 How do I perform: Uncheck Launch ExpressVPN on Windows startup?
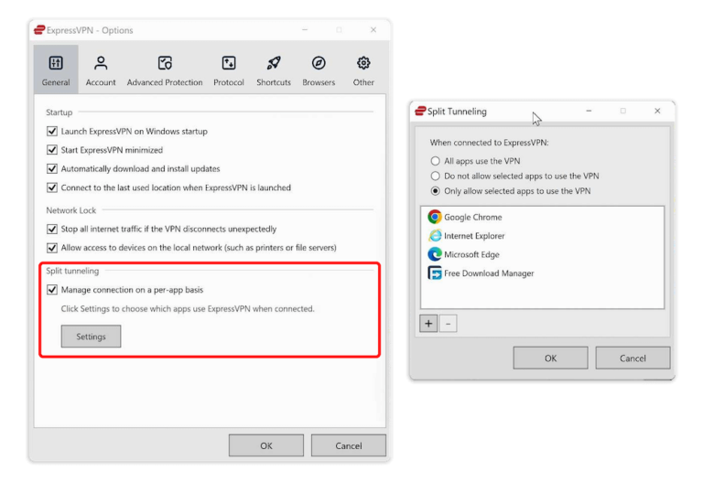[x=52, y=132]
